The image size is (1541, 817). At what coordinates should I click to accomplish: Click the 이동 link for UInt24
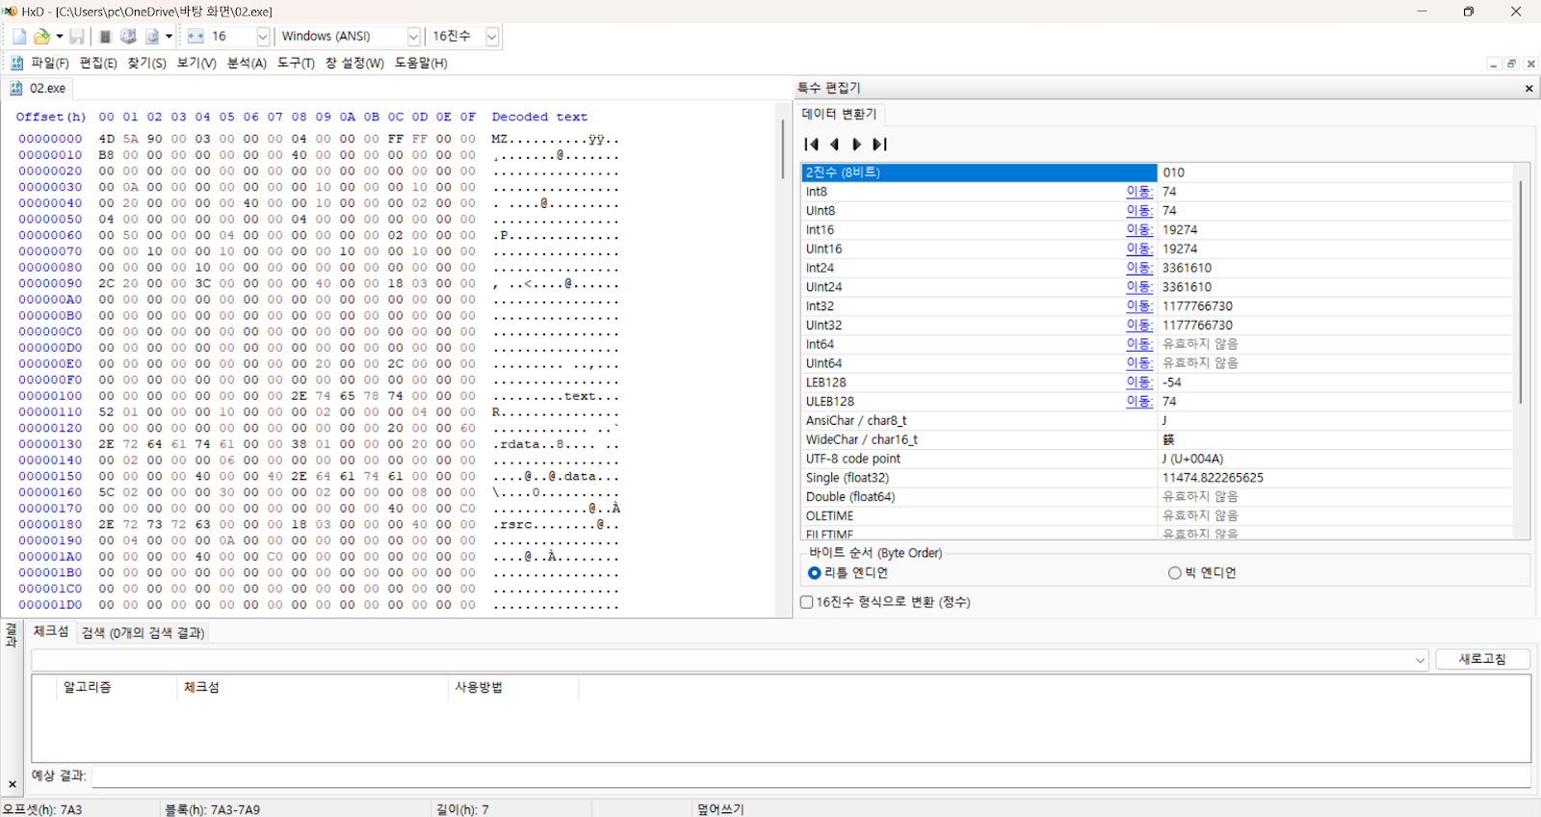click(x=1139, y=287)
